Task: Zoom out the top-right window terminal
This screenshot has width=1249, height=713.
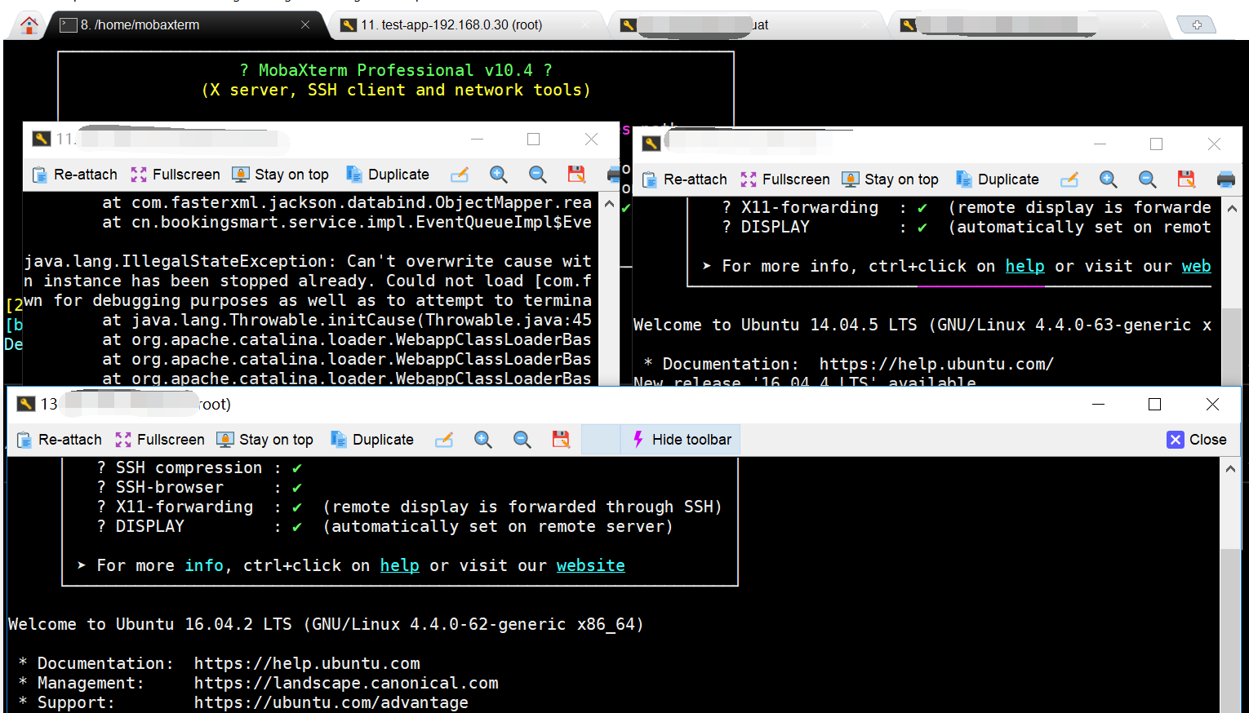Action: click(x=1148, y=179)
